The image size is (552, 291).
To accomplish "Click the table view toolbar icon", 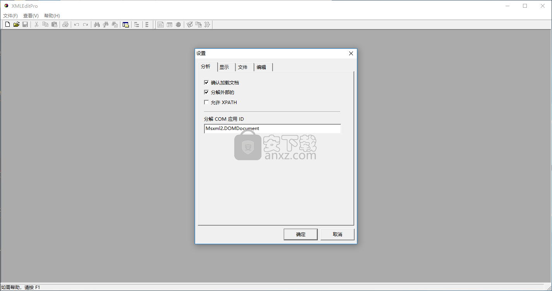I will click(170, 25).
